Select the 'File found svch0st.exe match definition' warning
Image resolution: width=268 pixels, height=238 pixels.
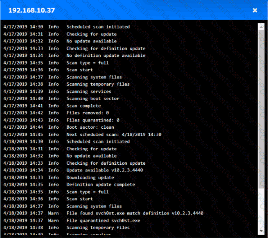click(x=135, y=213)
